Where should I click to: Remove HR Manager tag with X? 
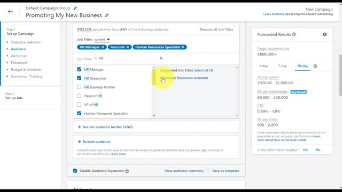pyautogui.click(x=103, y=47)
